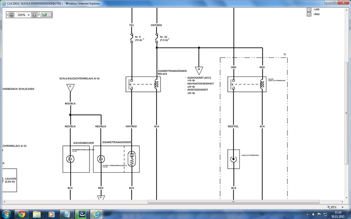
Task: Show hidden tray icons arrow
Action: (308, 214)
